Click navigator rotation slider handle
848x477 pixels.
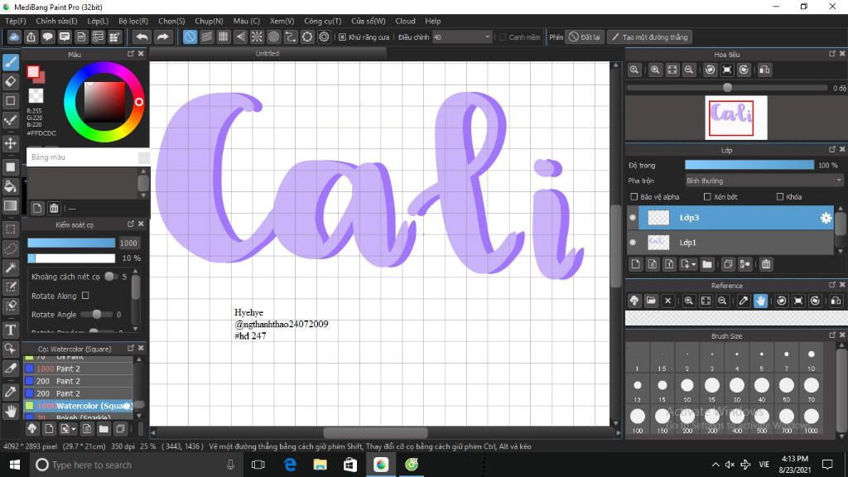click(x=727, y=88)
